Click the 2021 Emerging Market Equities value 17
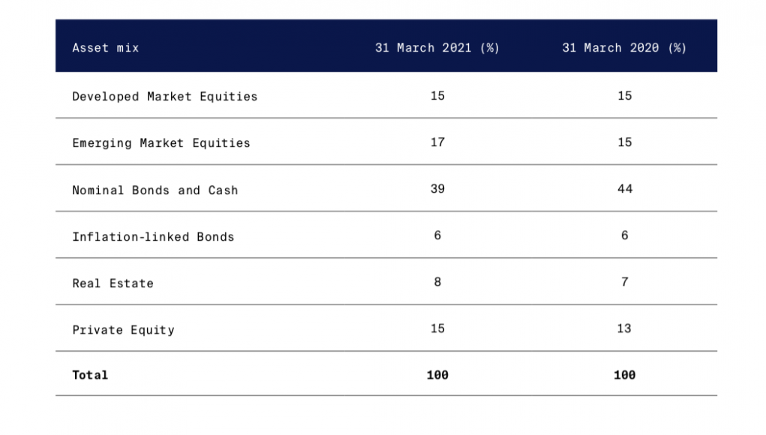Image resolution: width=766 pixels, height=435 pixels. 437,142
